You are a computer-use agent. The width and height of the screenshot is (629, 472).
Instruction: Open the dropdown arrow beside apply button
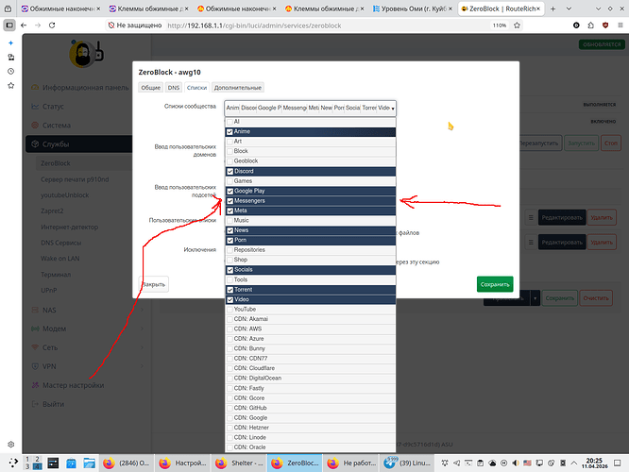(x=535, y=298)
